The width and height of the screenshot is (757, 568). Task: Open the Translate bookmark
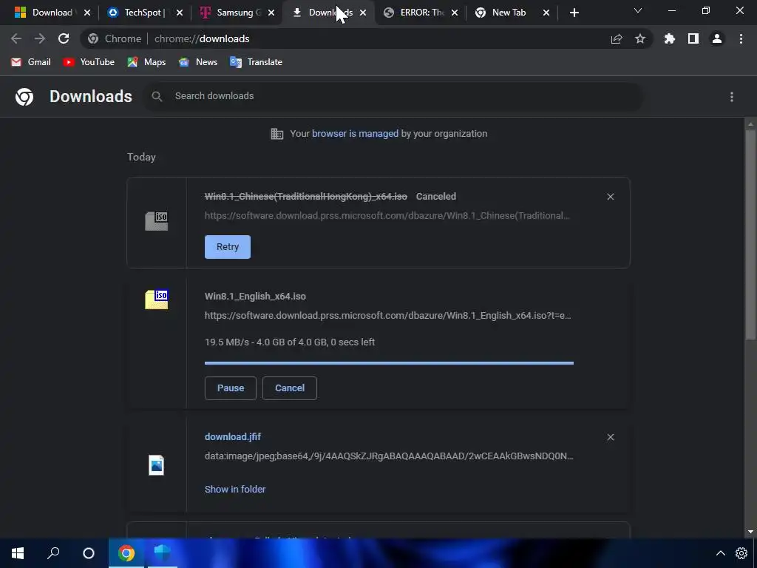tap(257, 62)
